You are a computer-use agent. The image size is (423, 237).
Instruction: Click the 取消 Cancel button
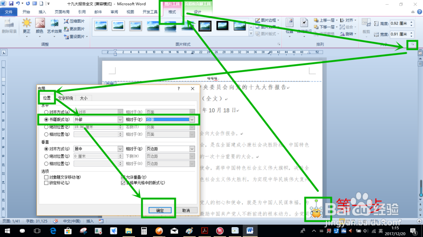point(186,210)
